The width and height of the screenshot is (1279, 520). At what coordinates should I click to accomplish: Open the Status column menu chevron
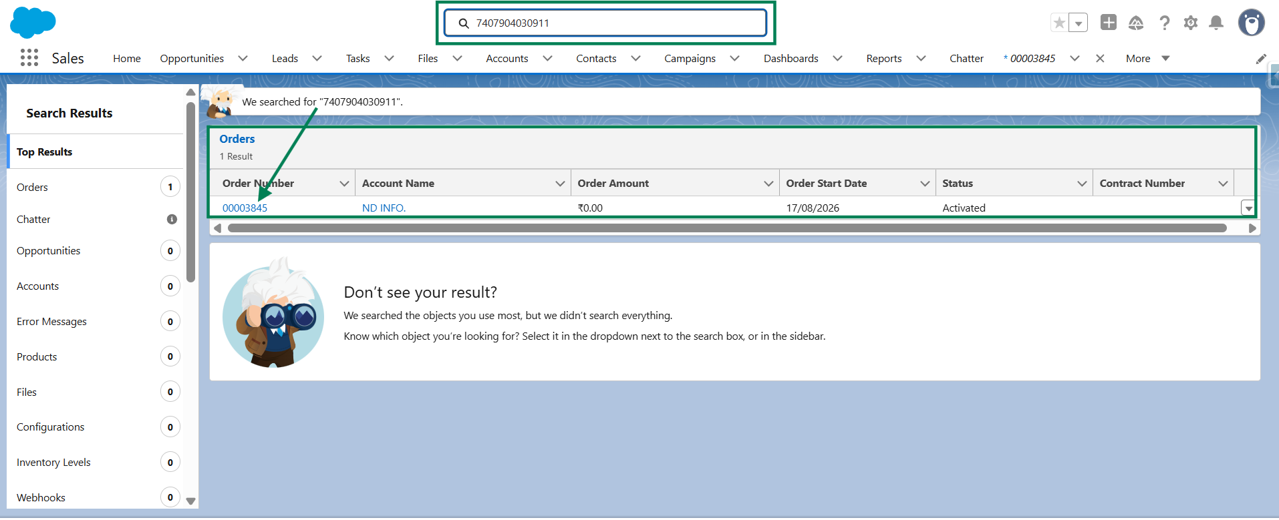pos(1082,184)
